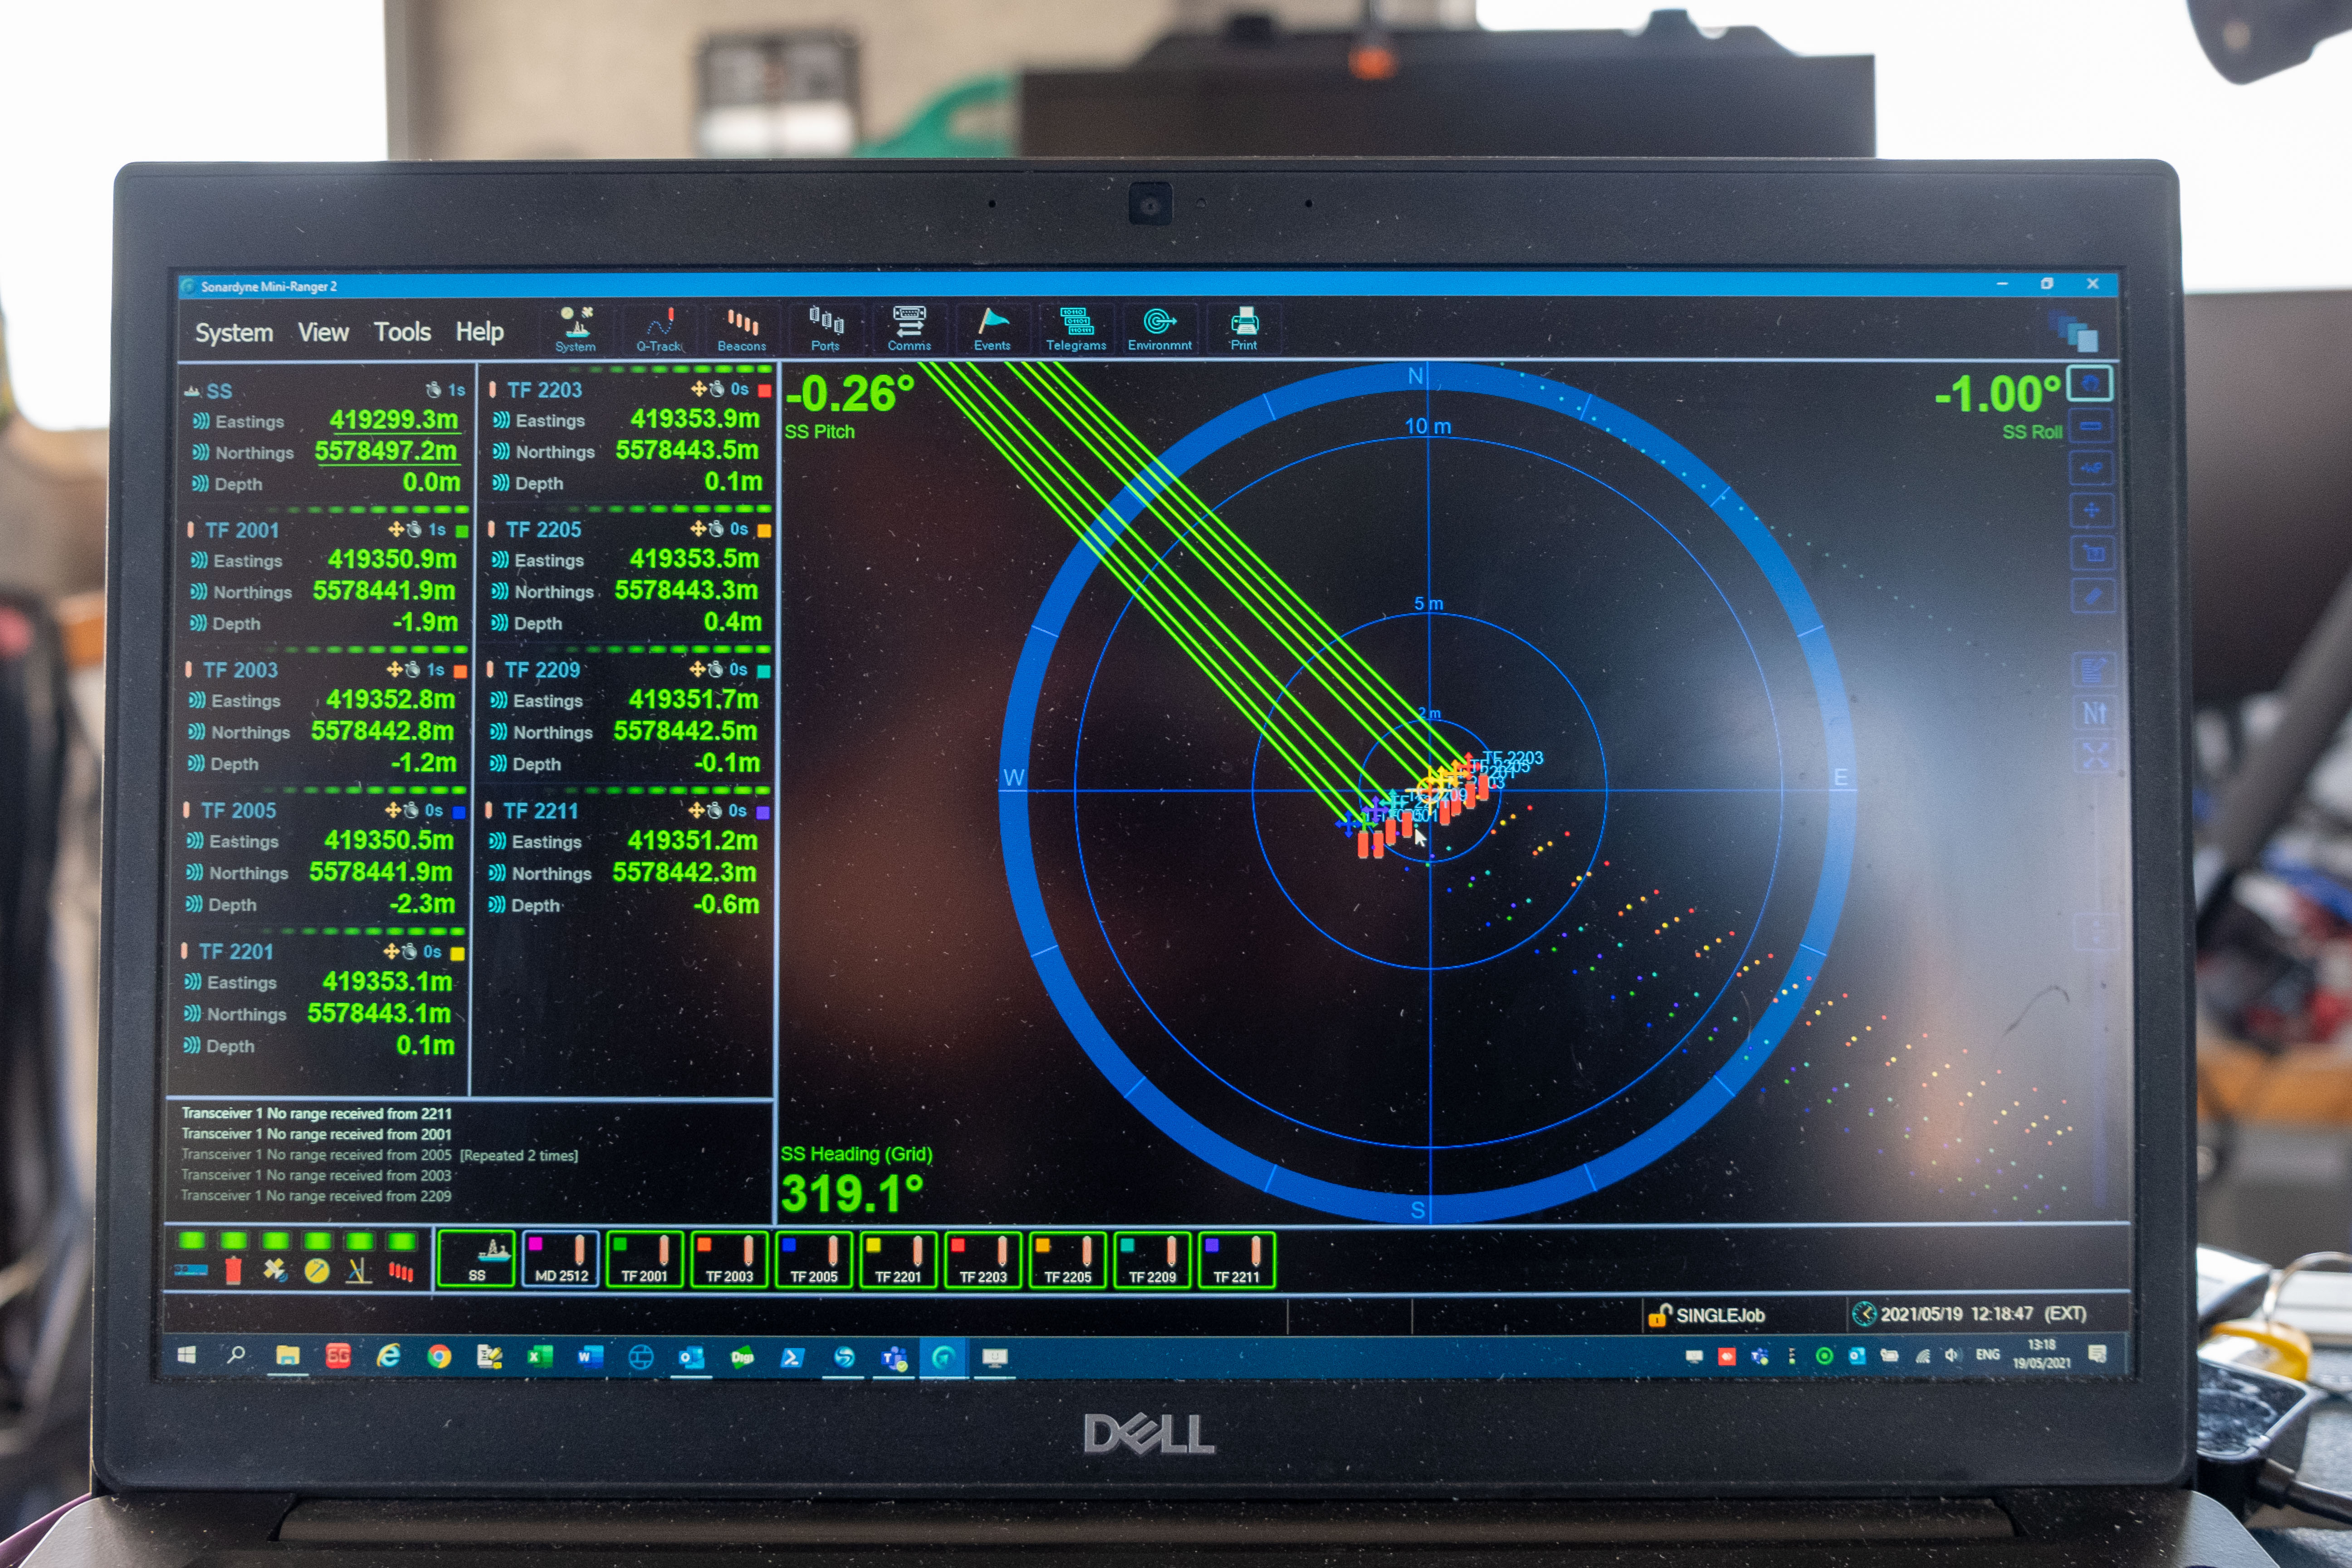Open the Beacons toolbar icon

click(741, 329)
